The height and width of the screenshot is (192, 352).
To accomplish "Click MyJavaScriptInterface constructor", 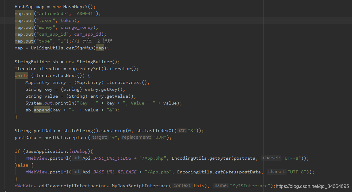I will coord(140,186).
